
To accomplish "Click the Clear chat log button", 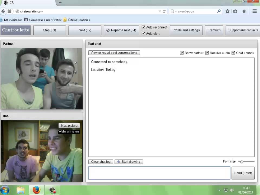I will click(x=101, y=162).
